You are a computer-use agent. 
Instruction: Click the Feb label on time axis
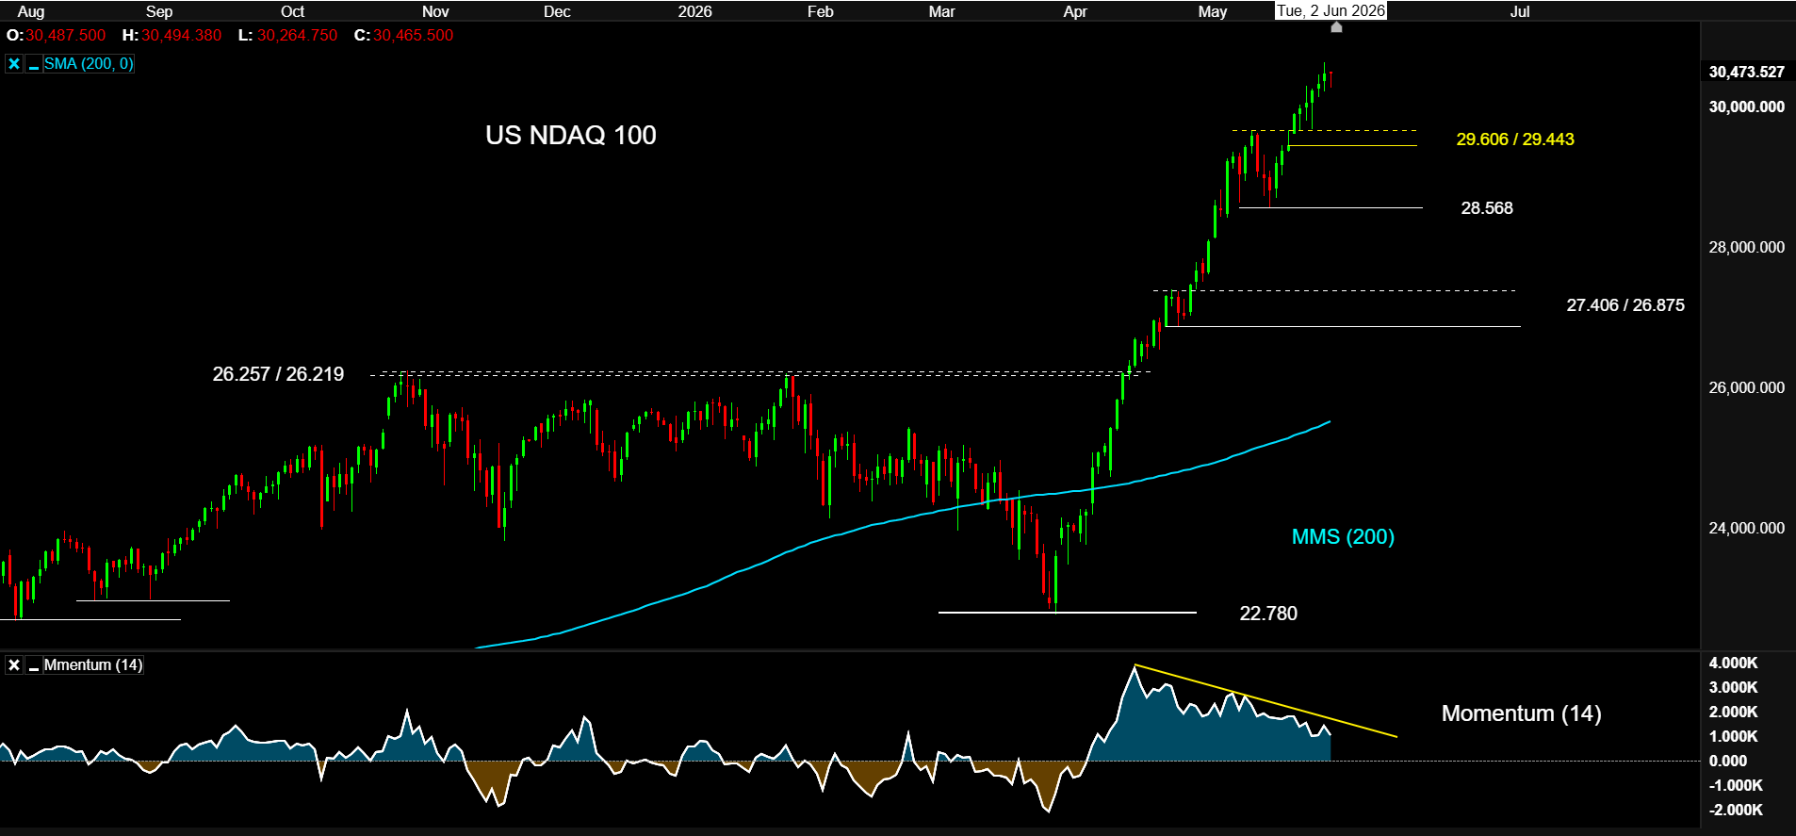821,11
